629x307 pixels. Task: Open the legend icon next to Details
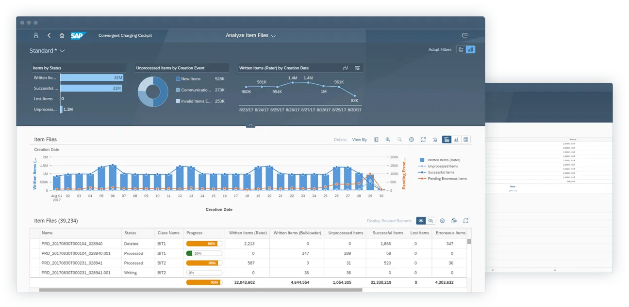(377, 139)
